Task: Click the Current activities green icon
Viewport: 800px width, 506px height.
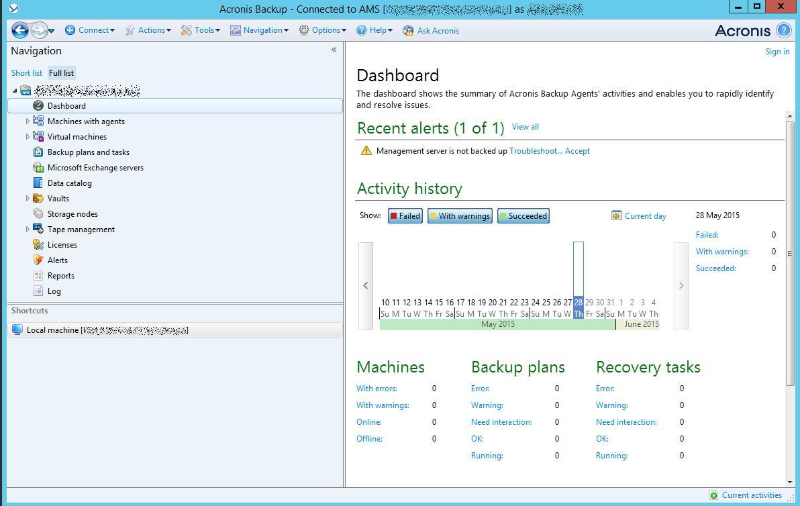Action: point(714,495)
